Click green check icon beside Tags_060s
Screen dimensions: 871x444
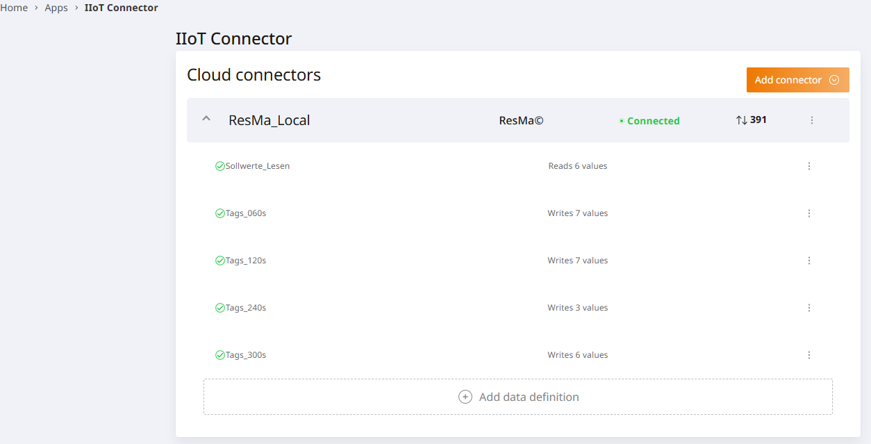tap(219, 213)
